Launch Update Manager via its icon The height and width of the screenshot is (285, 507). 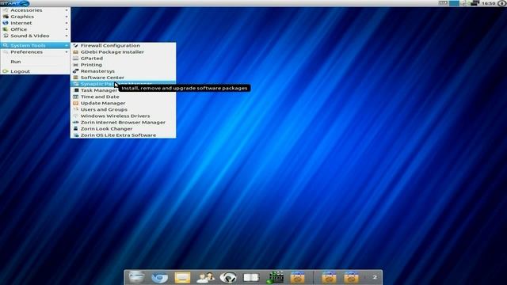(76, 103)
